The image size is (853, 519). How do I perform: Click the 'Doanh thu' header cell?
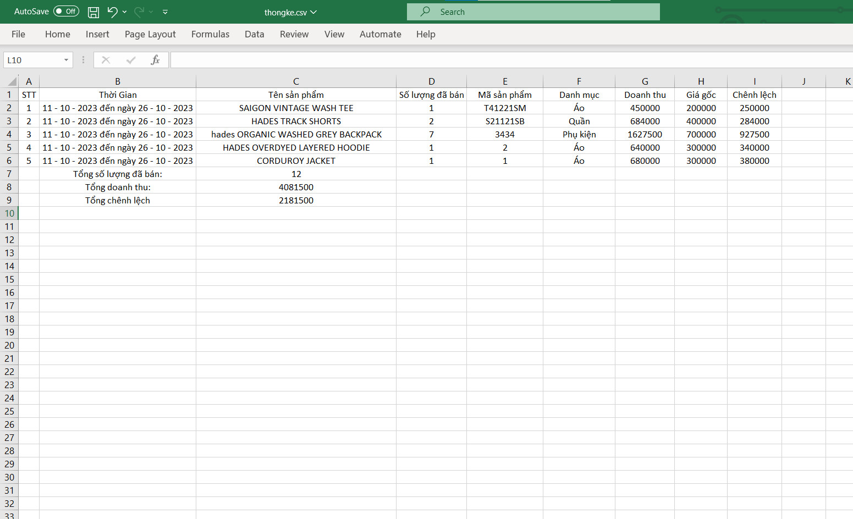click(x=645, y=95)
